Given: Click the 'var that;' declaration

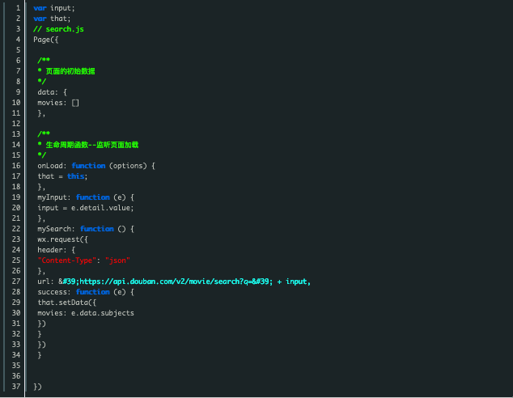Looking at the screenshot, I should click(52, 19).
